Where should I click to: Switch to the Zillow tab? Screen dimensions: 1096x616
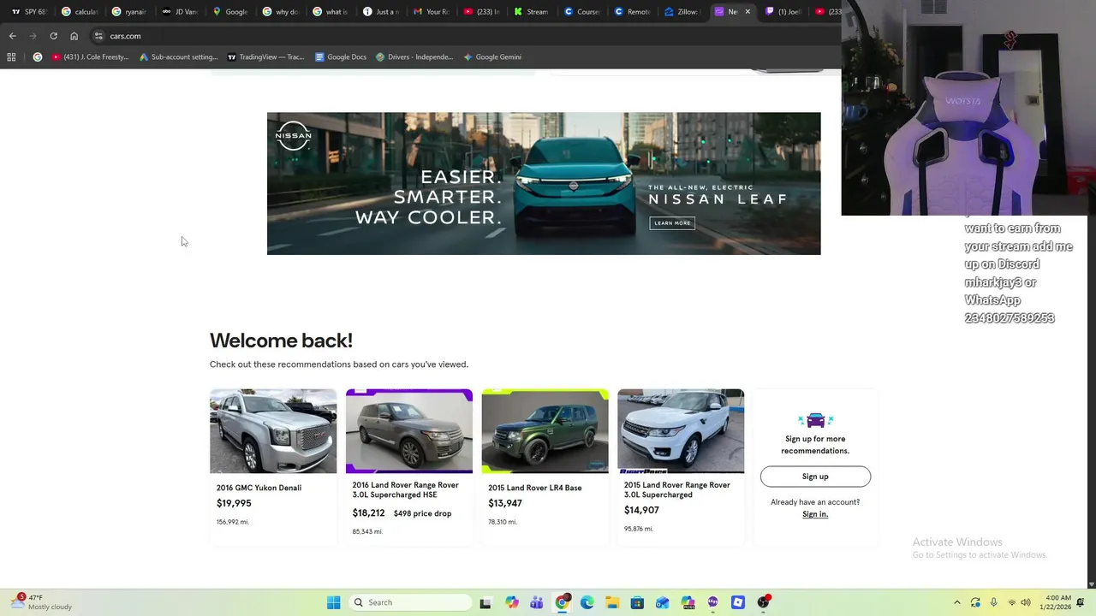pos(682,12)
